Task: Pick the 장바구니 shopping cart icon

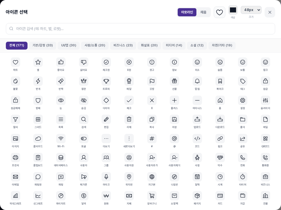Action: [x=152, y=196]
